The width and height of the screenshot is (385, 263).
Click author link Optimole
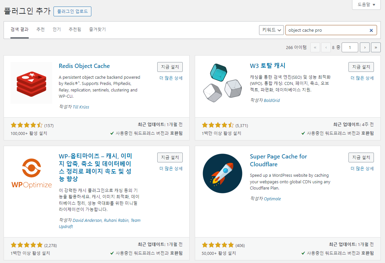tap(272, 199)
